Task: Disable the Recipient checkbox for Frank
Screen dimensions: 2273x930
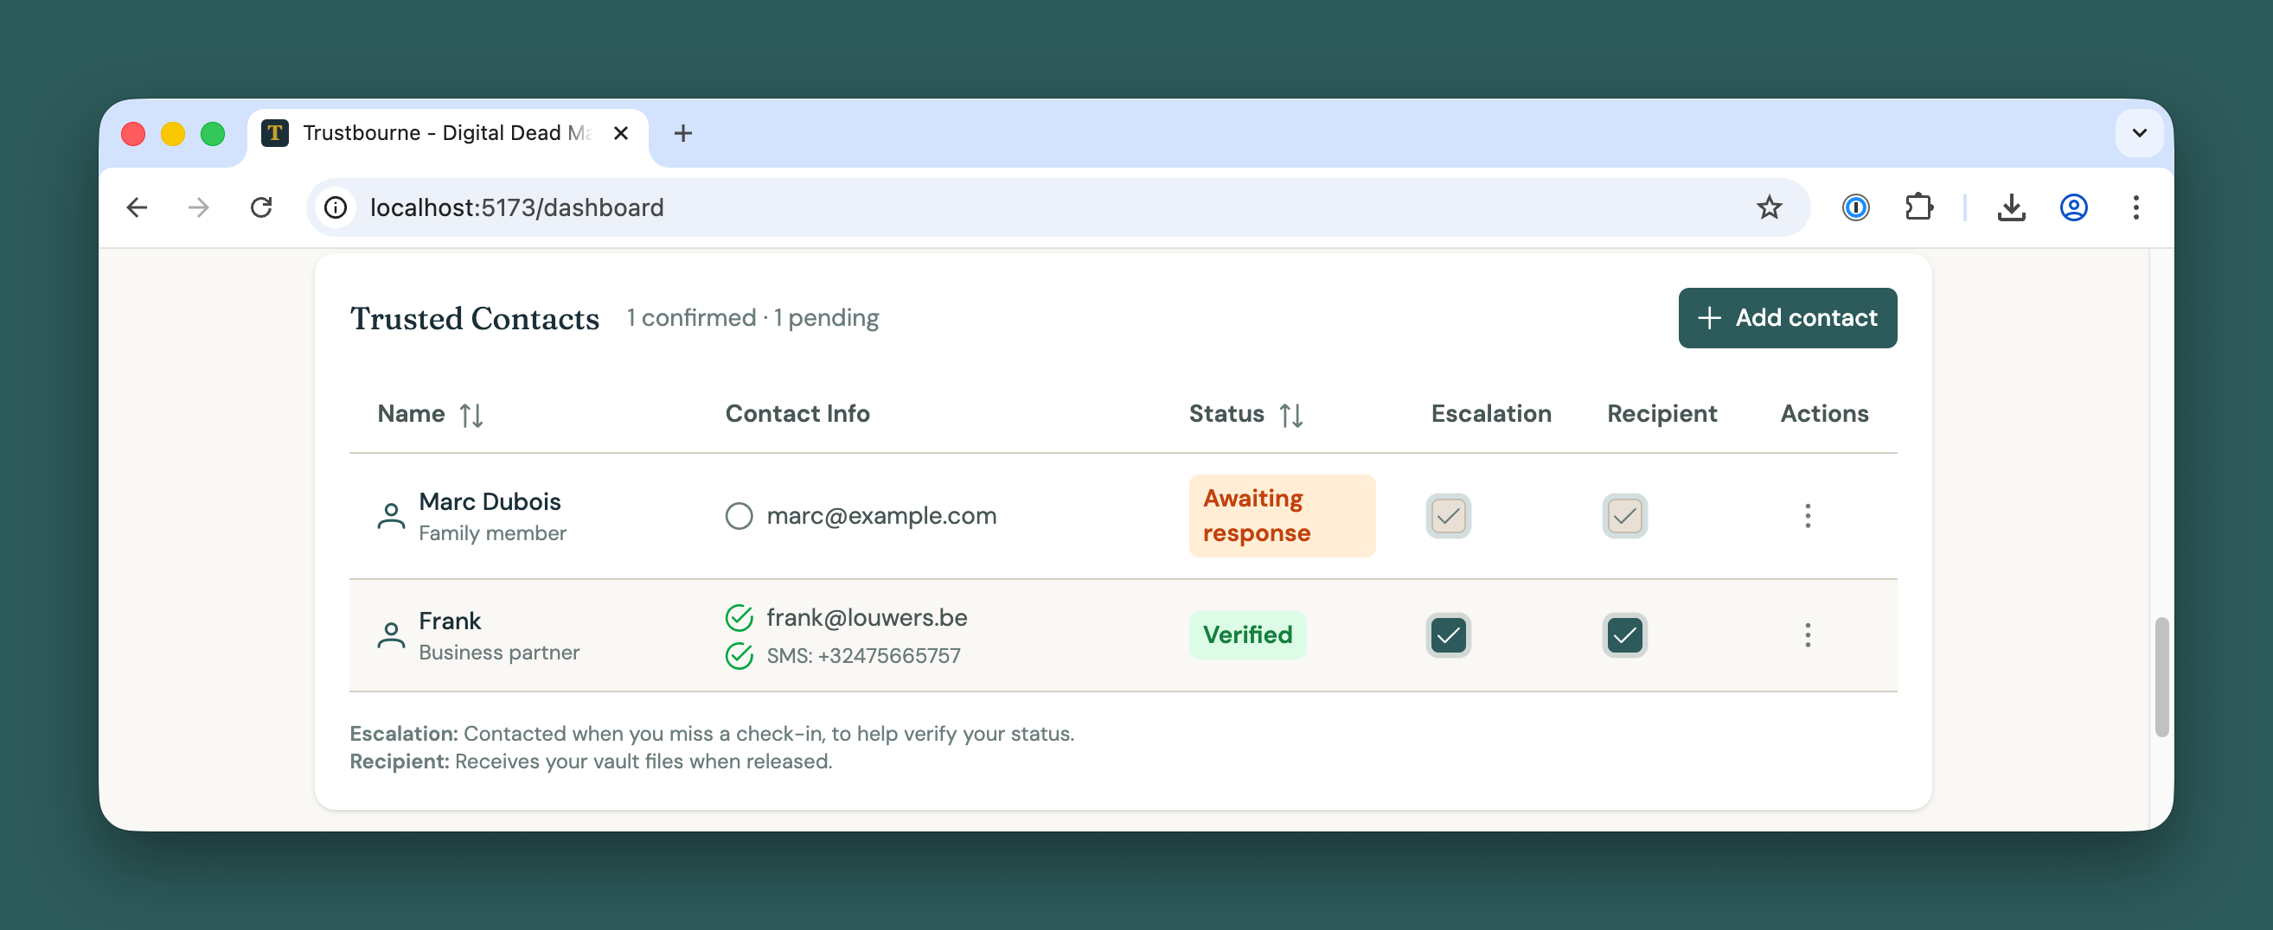Action: (x=1624, y=634)
